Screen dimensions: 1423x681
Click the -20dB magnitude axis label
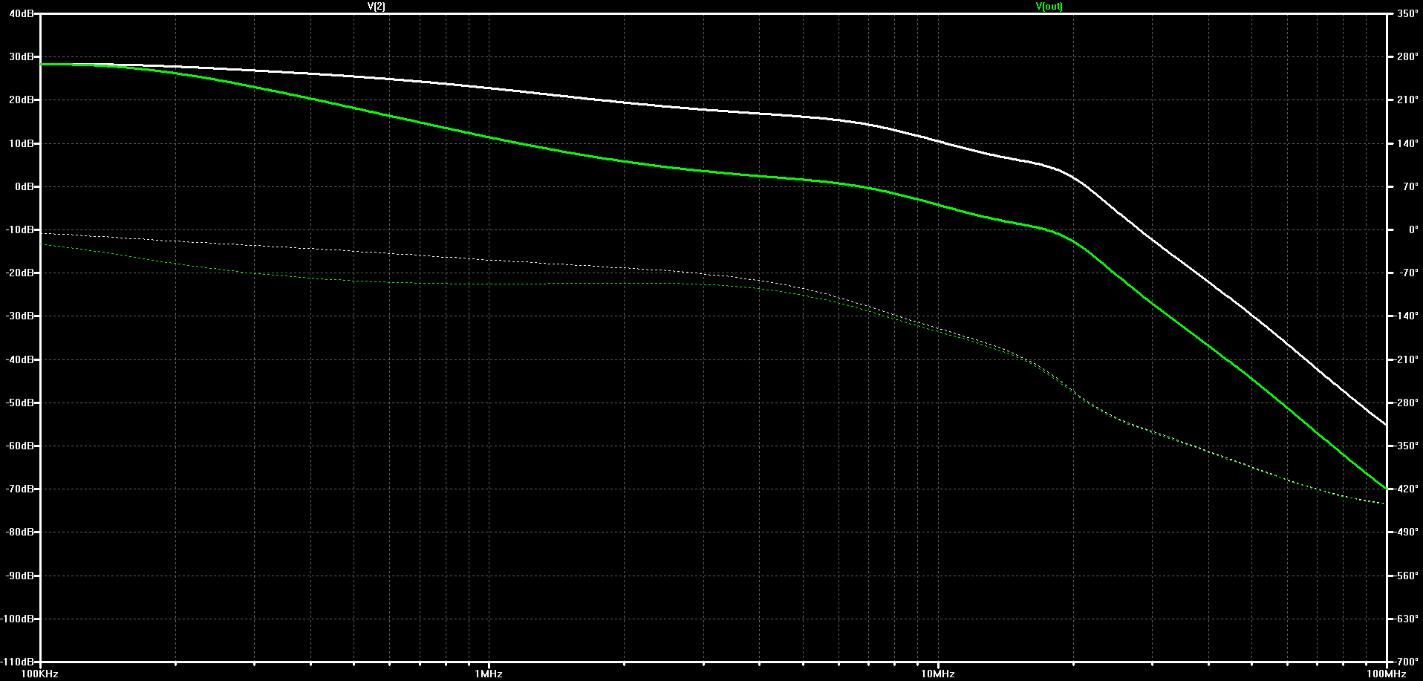click(x=20, y=273)
